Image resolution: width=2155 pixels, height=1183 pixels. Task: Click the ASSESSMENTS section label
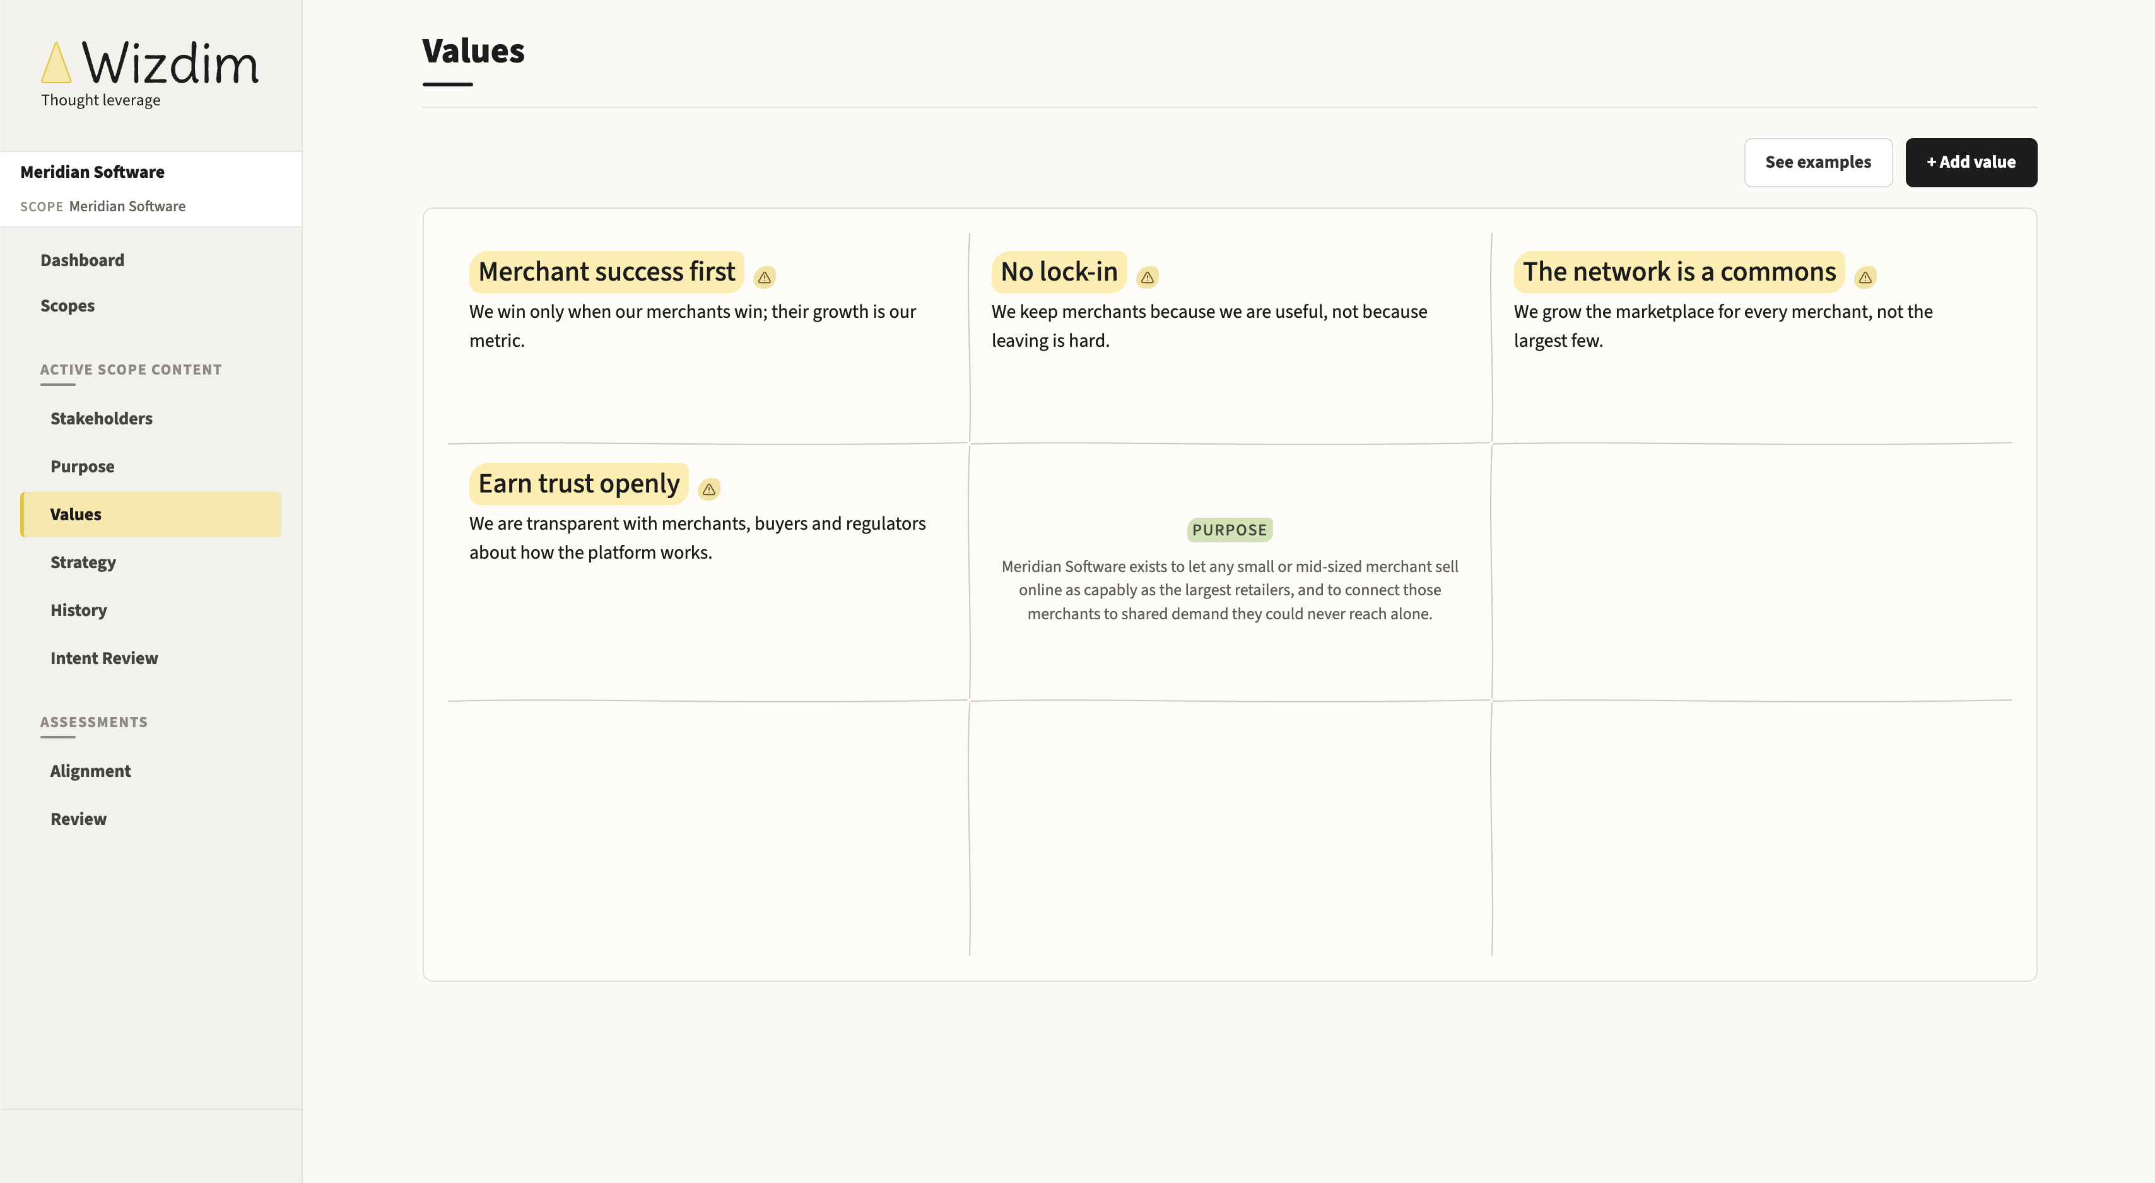(x=94, y=722)
